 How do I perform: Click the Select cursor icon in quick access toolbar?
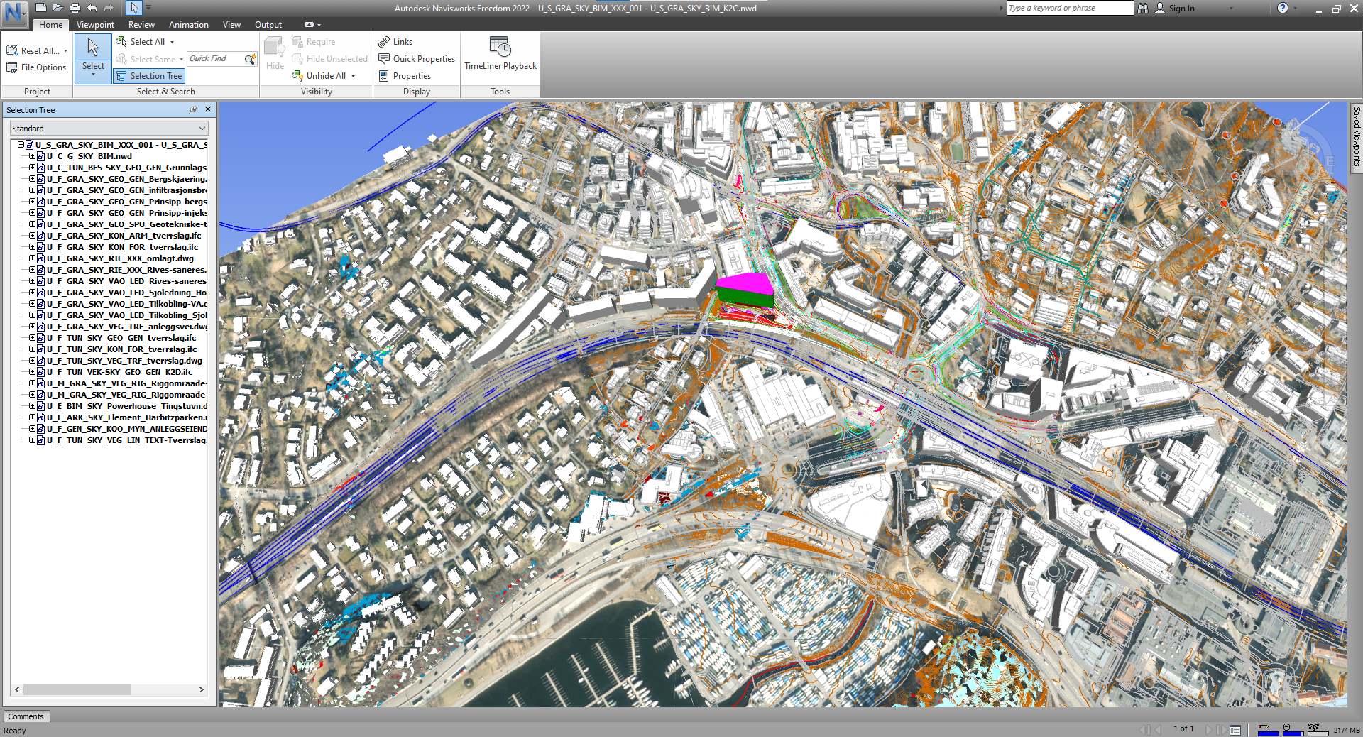coord(134,8)
